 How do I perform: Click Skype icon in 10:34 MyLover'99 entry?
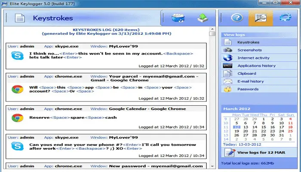18,146
